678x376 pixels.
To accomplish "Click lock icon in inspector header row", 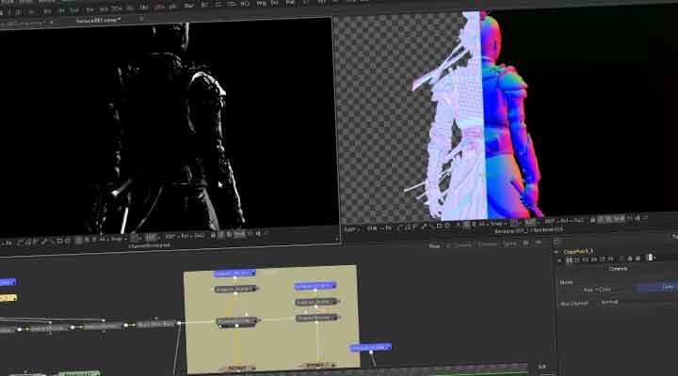I will tap(630, 258).
